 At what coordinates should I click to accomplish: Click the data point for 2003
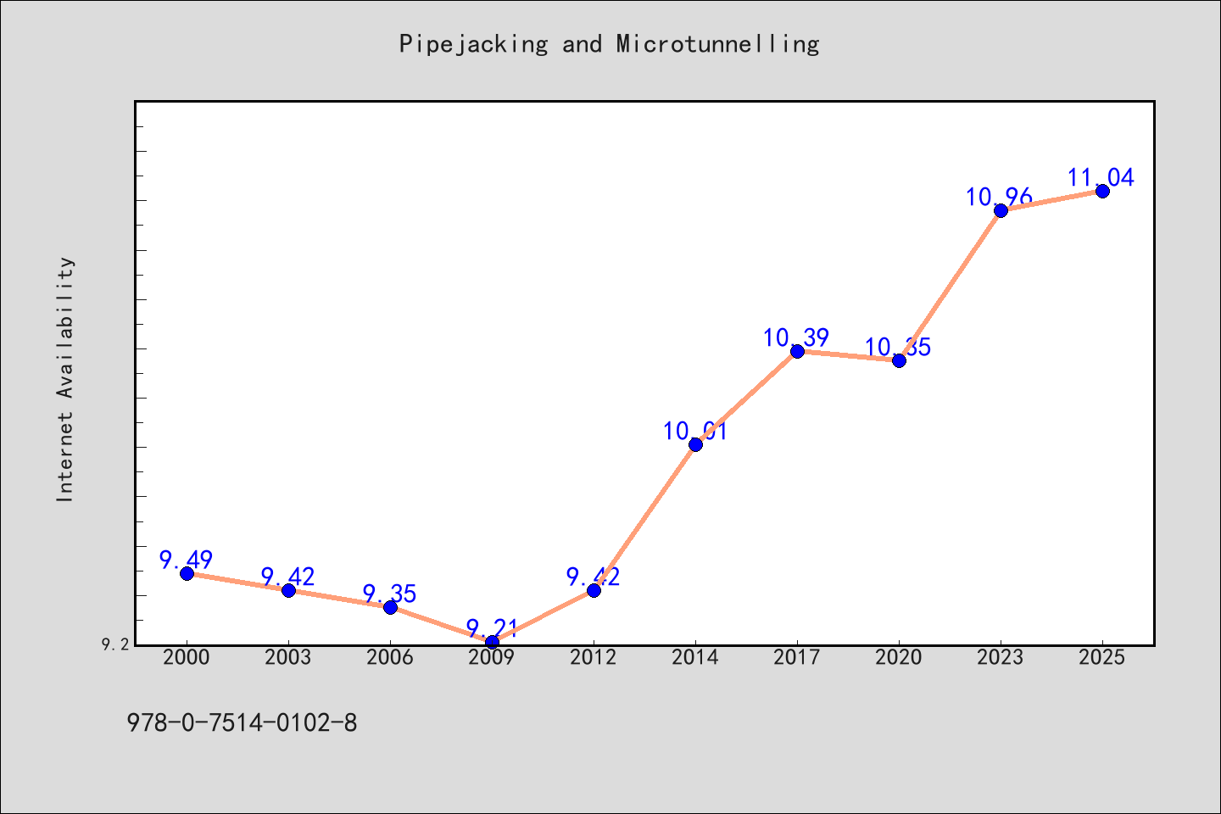(288, 590)
